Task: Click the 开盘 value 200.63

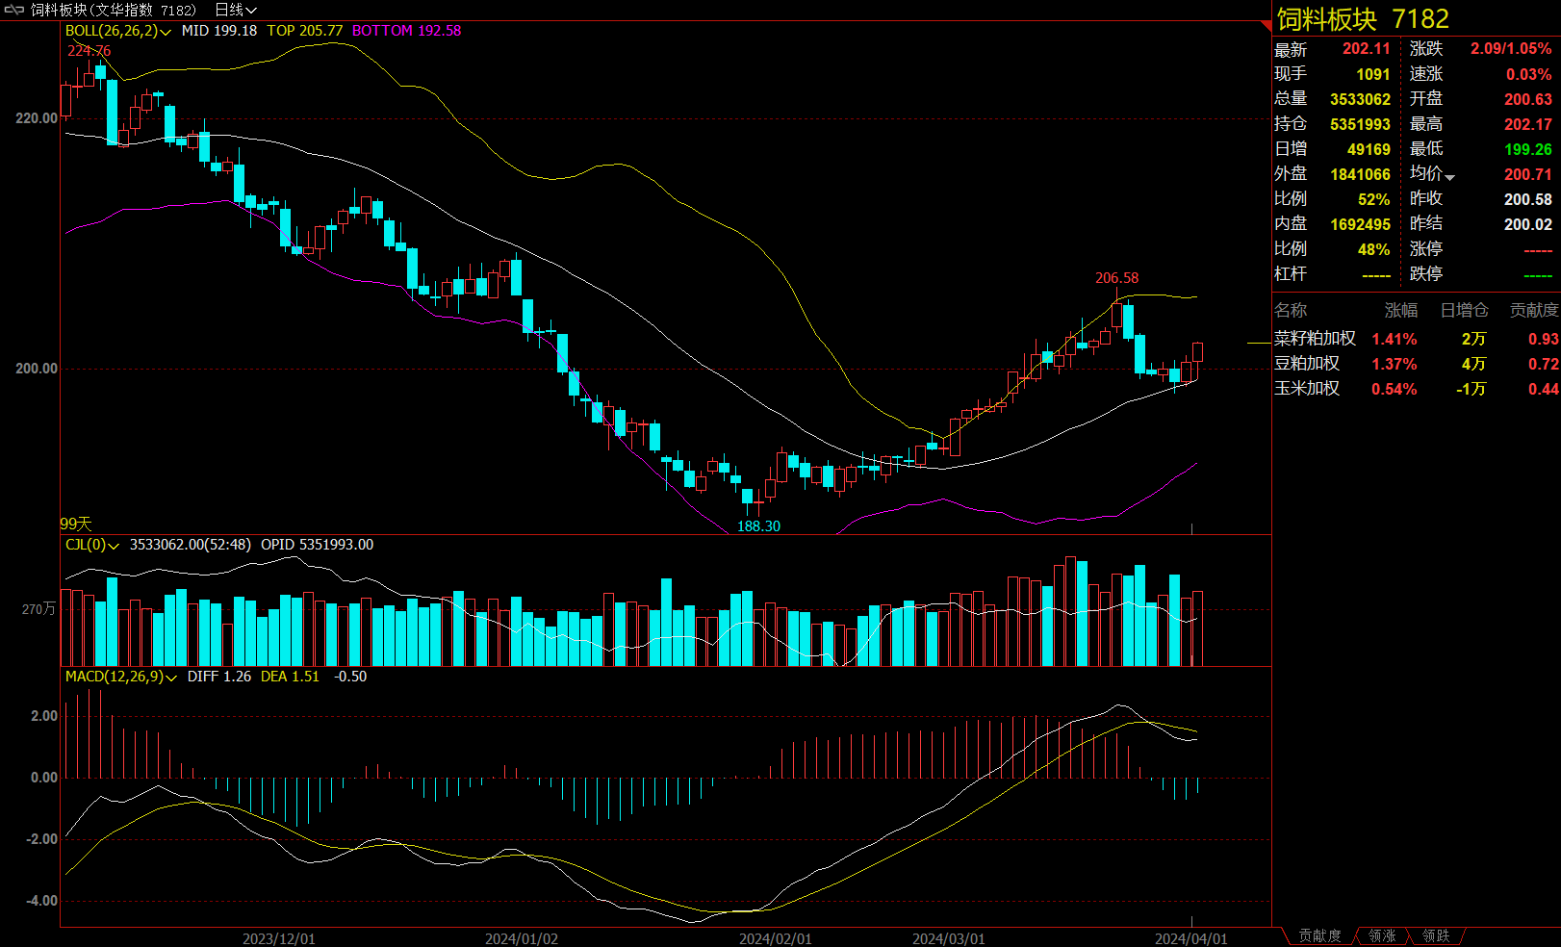Action: tap(1528, 99)
